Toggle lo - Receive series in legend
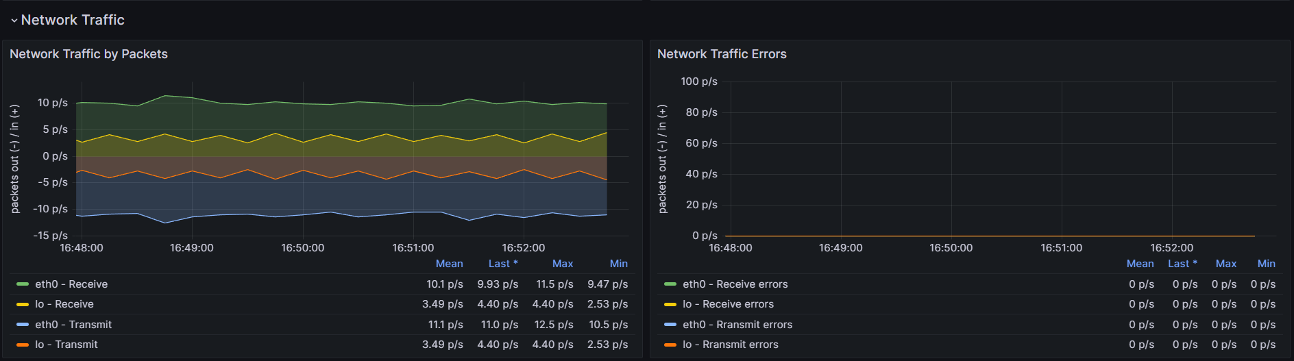The image size is (1294, 361). [64, 304]
